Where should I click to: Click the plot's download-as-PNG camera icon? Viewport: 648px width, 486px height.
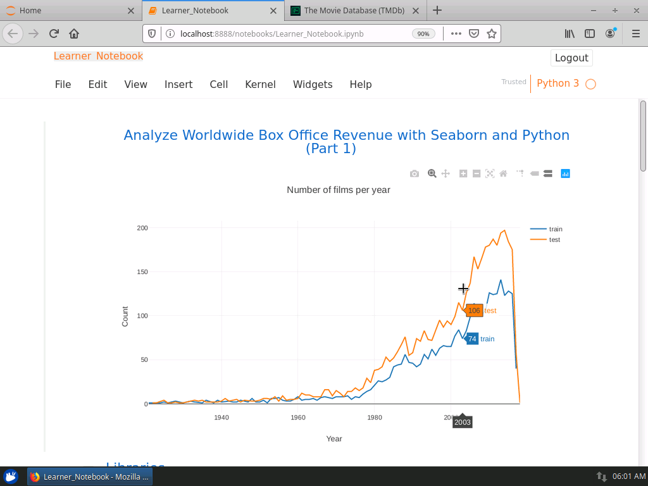pyautogui.click(x=414, y=173)
